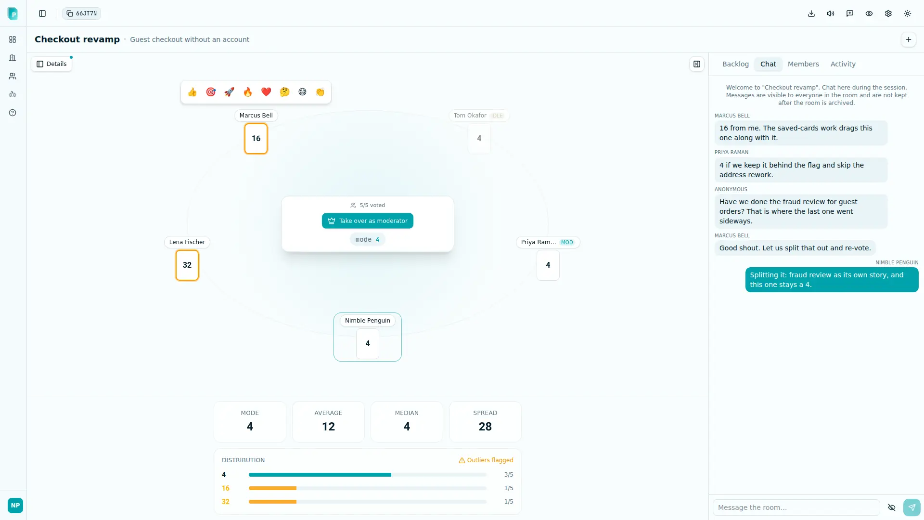Open the Members tab
The image size is (924, 520).
[803, 64]
